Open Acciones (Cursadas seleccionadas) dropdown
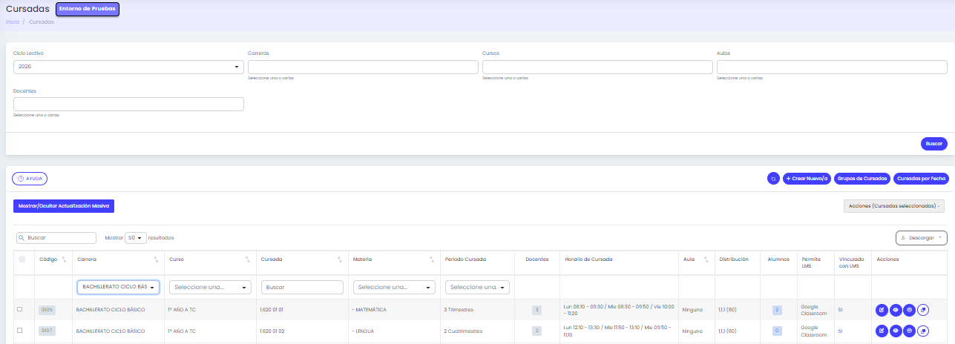 coord(893,206)
